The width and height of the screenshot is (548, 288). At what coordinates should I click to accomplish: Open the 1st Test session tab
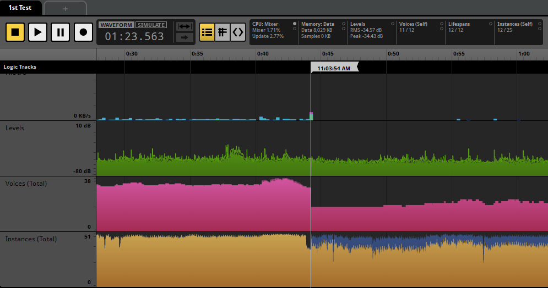[20, 8]
